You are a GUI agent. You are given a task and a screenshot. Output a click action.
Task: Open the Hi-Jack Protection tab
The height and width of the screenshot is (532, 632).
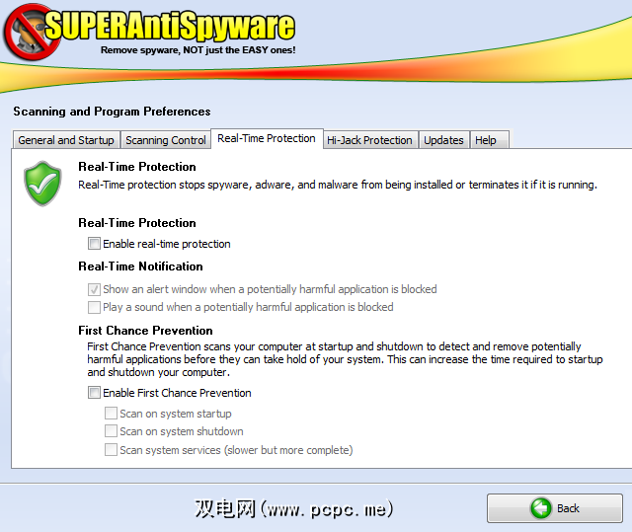click(370, 140)
